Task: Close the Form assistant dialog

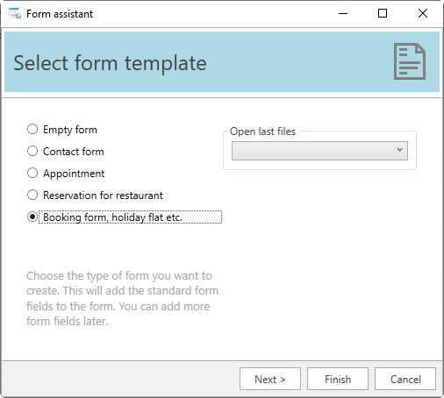Action: point(423,13)
